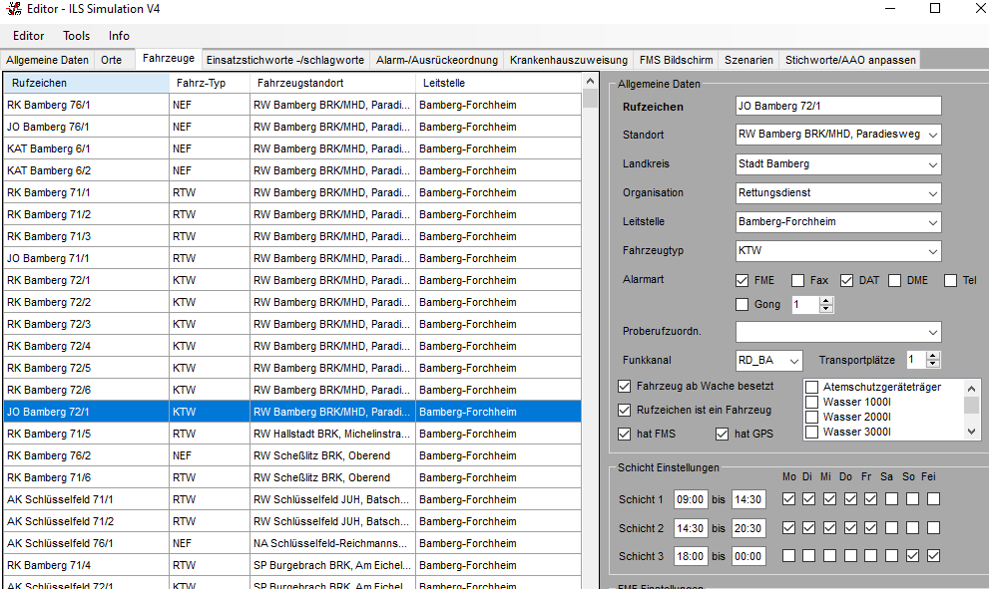Switch to the FMS Bildschirm tab

coord(677,60)
